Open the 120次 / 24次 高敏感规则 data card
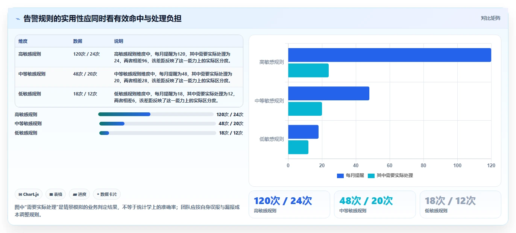The image size is (516, 233). pos(289,204)
